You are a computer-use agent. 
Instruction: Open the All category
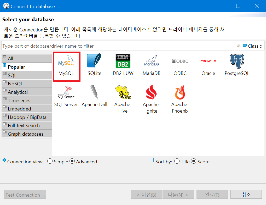coord(27,58)
